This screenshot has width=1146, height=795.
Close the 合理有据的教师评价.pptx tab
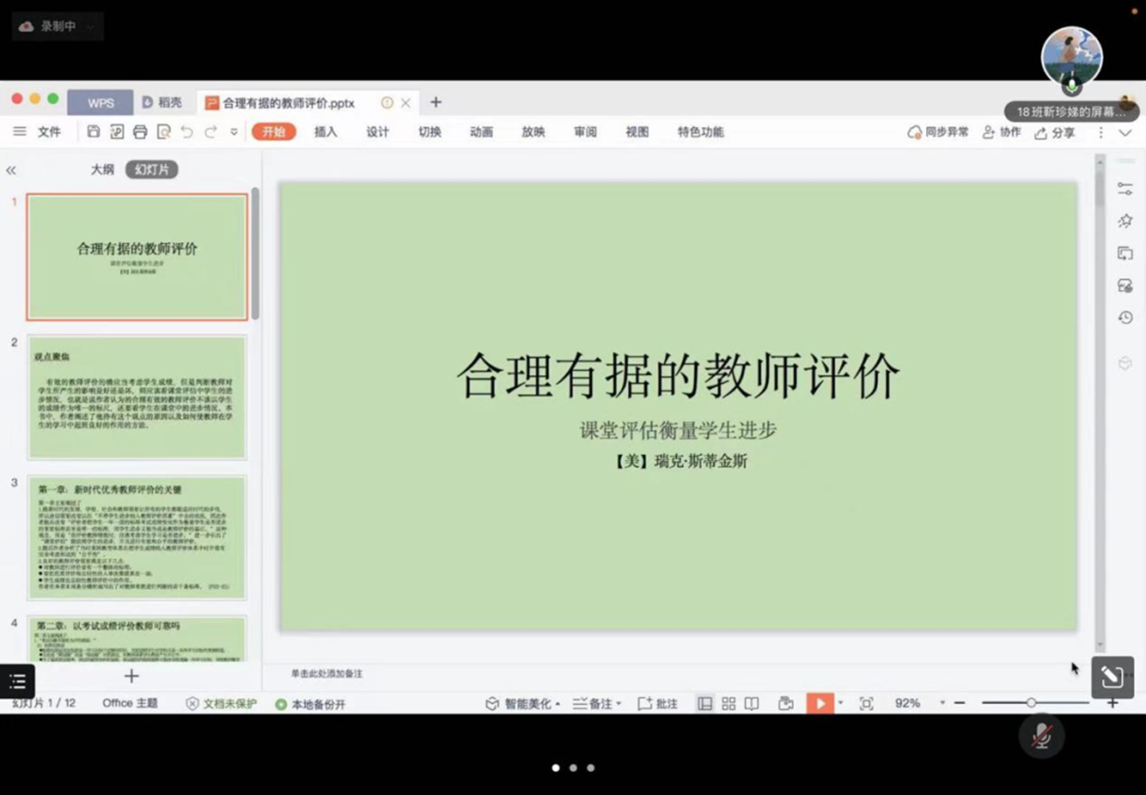coord(405,103)
